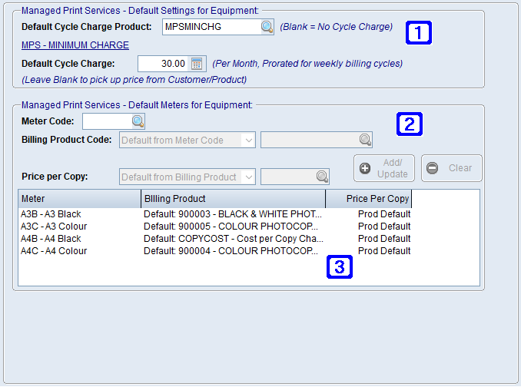This screenshot has width=521, height=387.
Task: Click Prod Default in A4B row
Action: click(384, 239)
